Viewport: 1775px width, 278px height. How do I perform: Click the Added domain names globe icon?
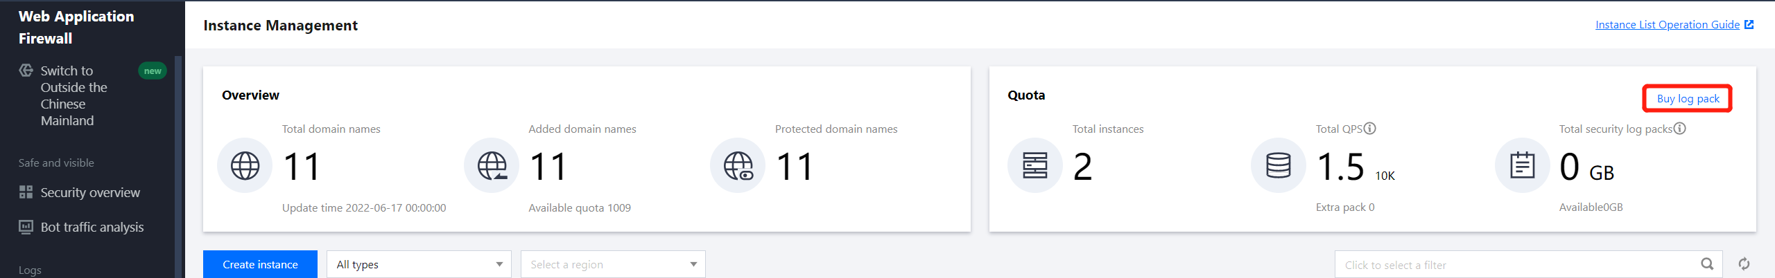pyautogui.click(x=492, y=165)
